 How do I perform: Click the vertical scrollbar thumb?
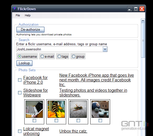(x=143, y=40)
